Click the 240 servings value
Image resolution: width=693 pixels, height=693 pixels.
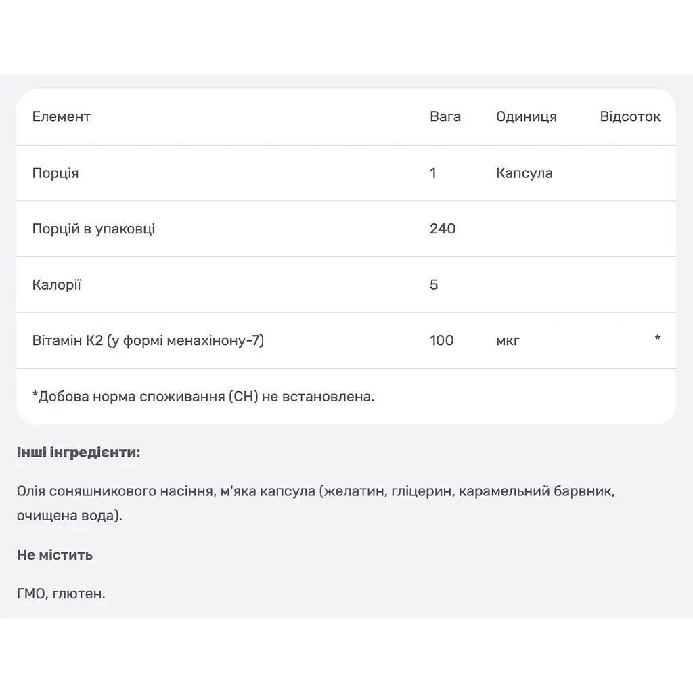[443, 229]
